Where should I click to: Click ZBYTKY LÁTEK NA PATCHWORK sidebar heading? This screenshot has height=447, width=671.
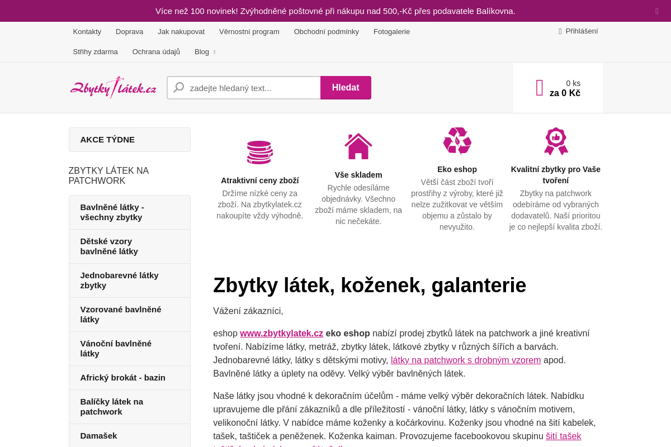click(x=109, y=176)
